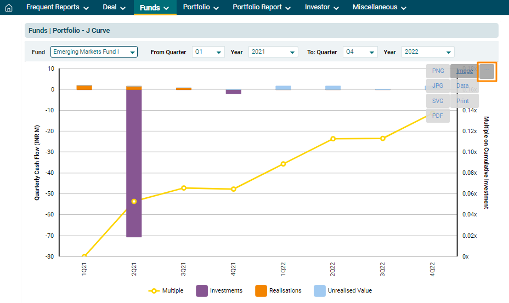The width and height of the screenshot is (509, 303).
Task: Open the Investor menu
Action: coord(321,8)
